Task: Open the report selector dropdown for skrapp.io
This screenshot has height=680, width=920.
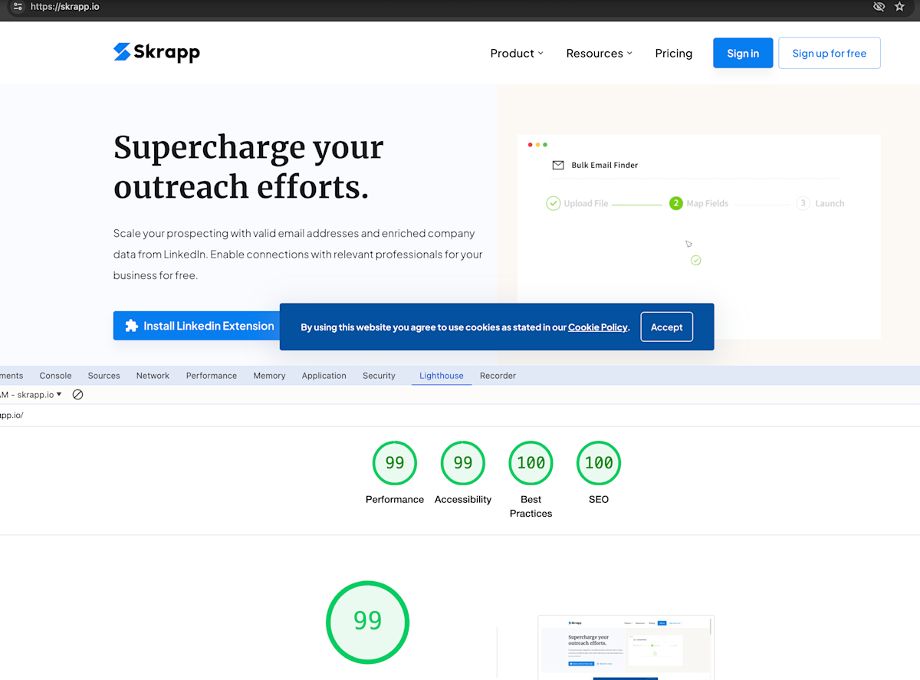Action: tap(31, 394)
